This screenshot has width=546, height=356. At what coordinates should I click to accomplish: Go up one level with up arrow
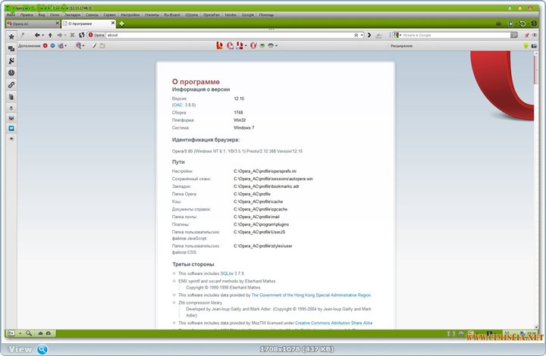point(50,35)
